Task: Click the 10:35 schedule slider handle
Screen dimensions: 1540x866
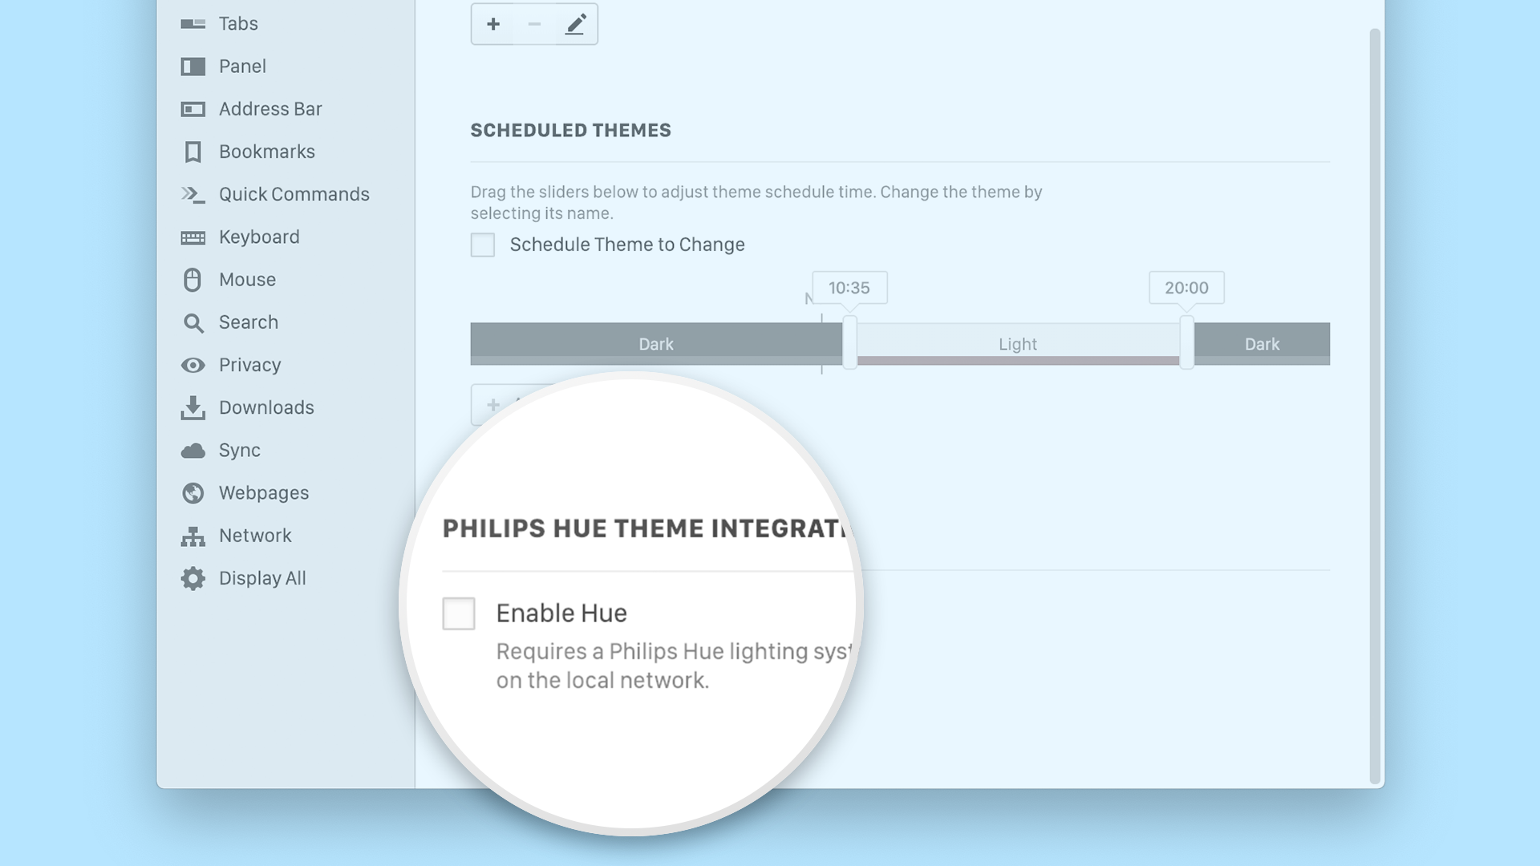Action: (849, 342)
